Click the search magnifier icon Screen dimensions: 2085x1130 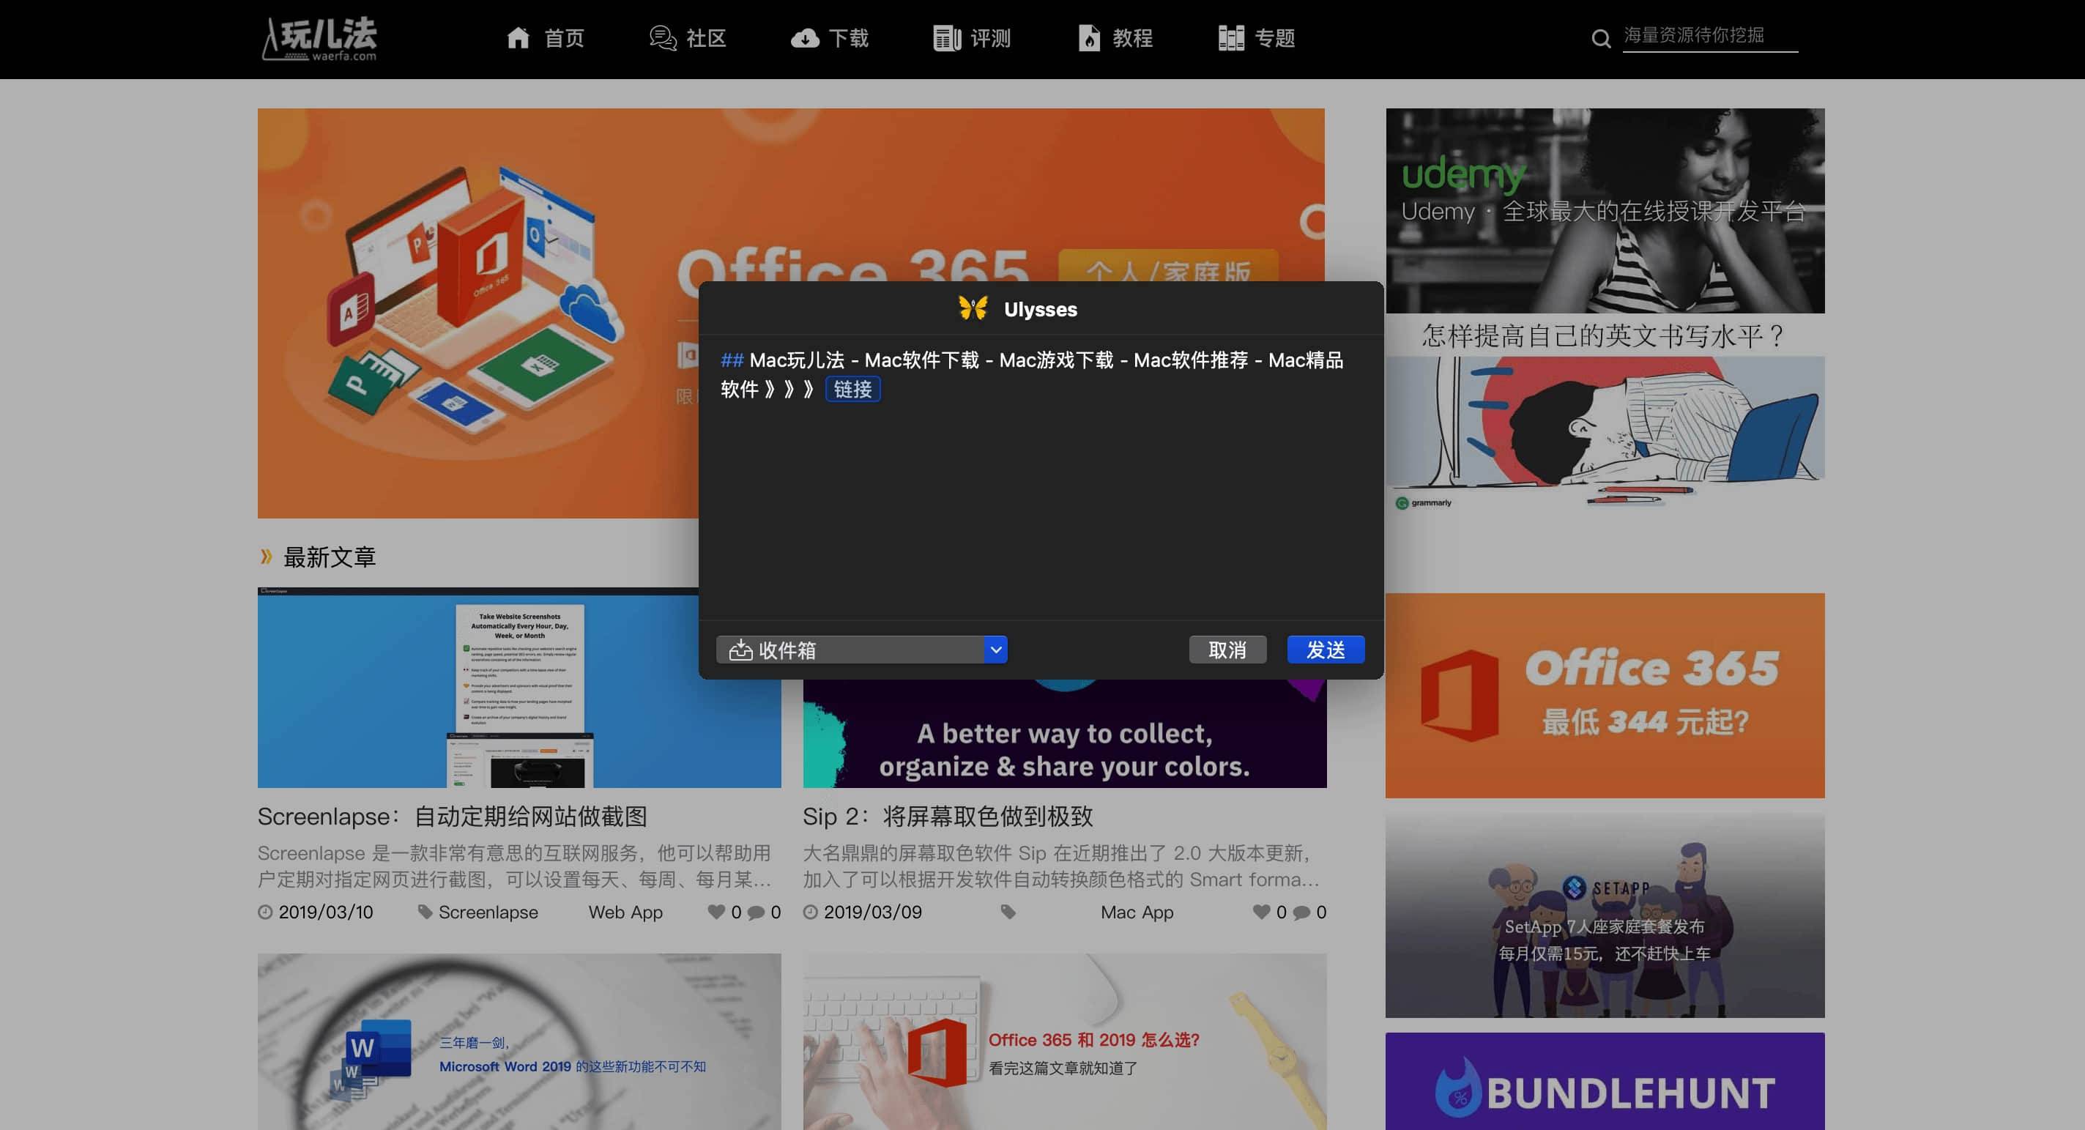[x=1600, y=39]
